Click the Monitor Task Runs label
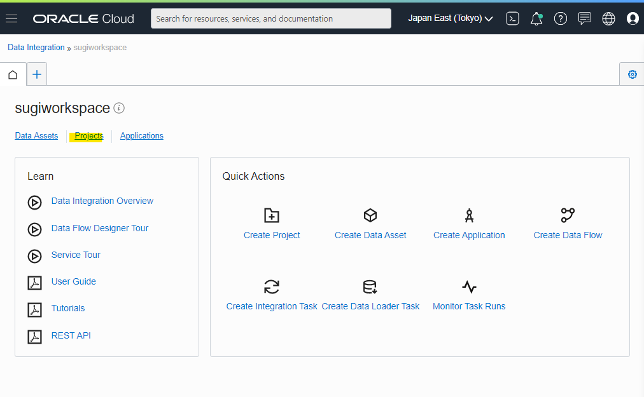This screenshot has width=644, height=397. (x=469, y=306)
